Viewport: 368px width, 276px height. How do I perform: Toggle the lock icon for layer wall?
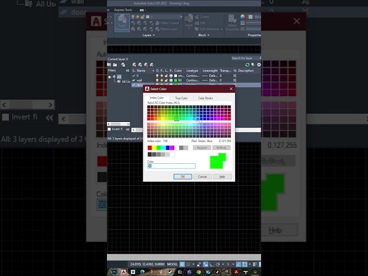166,80
